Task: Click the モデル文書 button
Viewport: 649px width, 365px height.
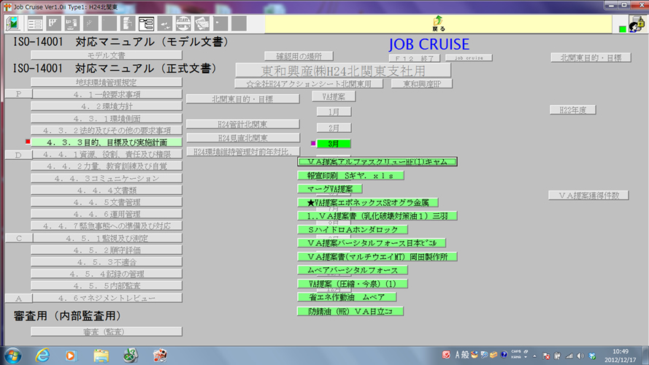Action: tap(106, 55)
